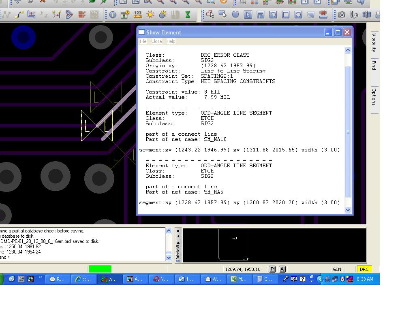The height and width of the screenshot is (311, 415).
Task: Click the Add Connect routing icon
Action: [x=19, y=15]
